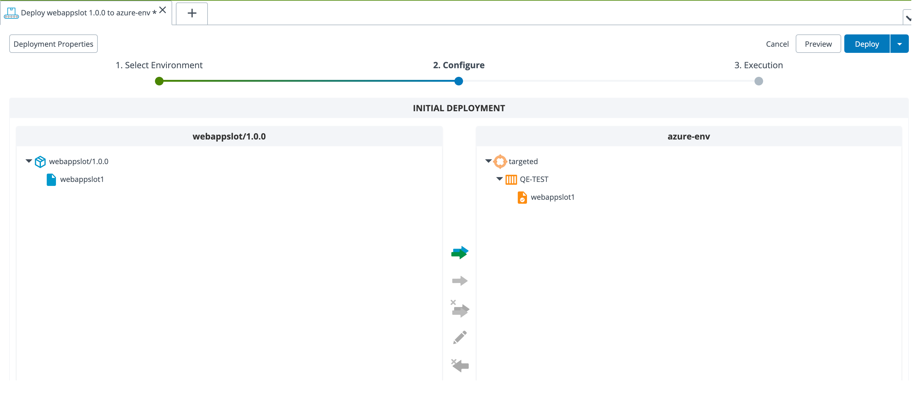This screenshot has height=397, width=915.
Task: Click the webappslot/1.0.0 package icon
Action: (40, 162)
